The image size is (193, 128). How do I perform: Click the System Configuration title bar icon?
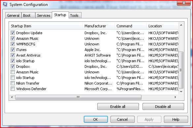click(5, 5)
